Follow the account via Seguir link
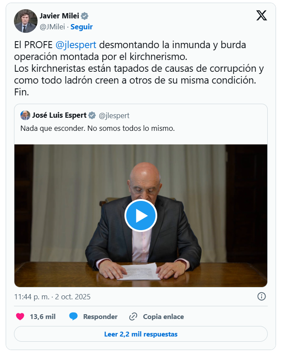 pyautogui.click(x=82, y=27)
